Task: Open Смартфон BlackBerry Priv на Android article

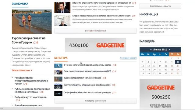Action: click(x=87, y=92)
